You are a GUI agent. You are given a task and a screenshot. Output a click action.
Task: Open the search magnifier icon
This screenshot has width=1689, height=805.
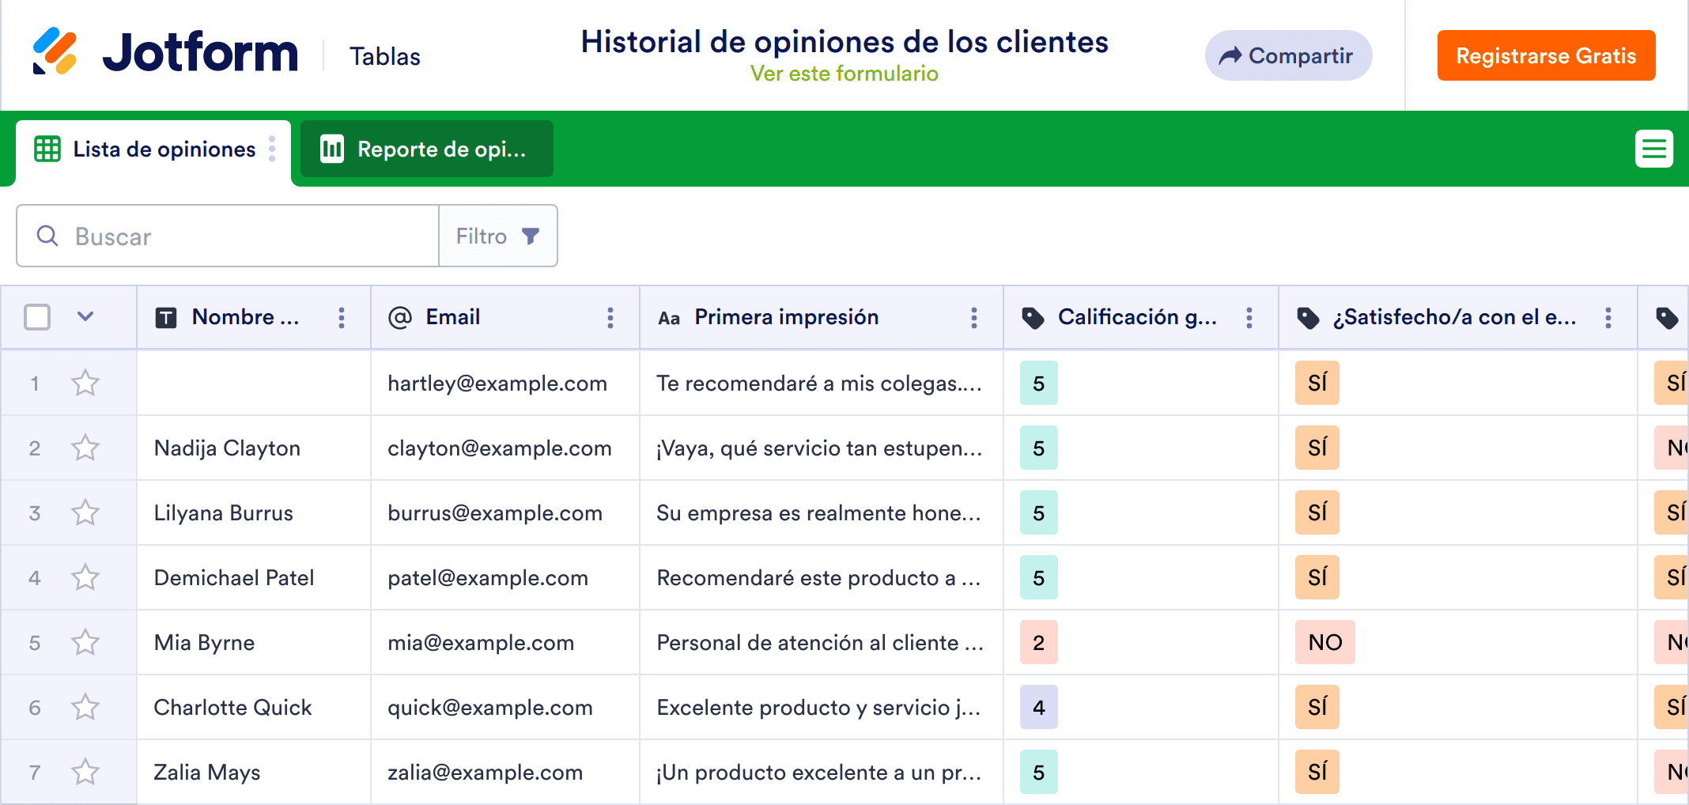47,236
